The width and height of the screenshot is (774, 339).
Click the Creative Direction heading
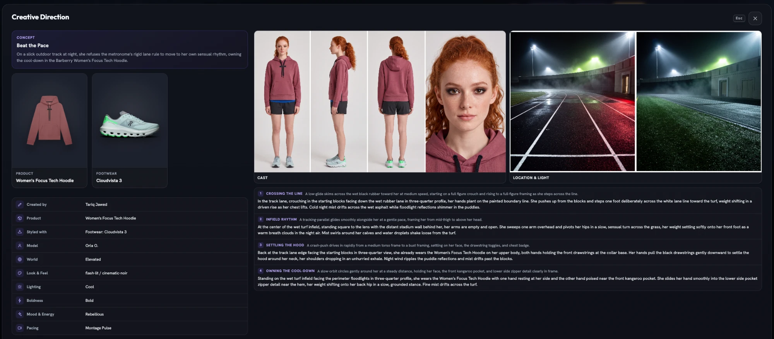40,17
